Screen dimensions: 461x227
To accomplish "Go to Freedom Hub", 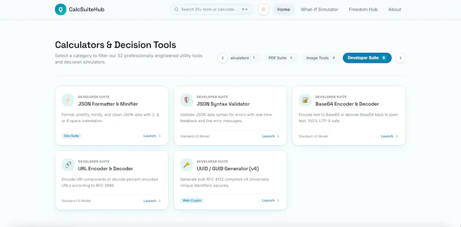I will [x=363, y=9].
